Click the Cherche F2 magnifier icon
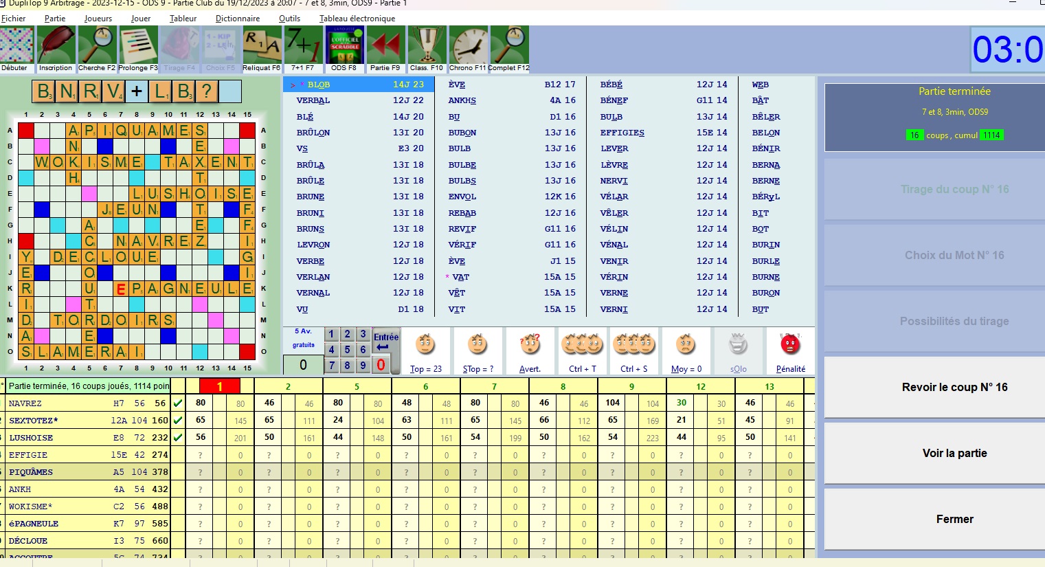 (97, 45)
